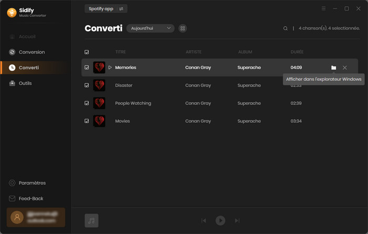Click the Feed-Back link
Screen dimensions: 368x234
[x=30, y=199]
